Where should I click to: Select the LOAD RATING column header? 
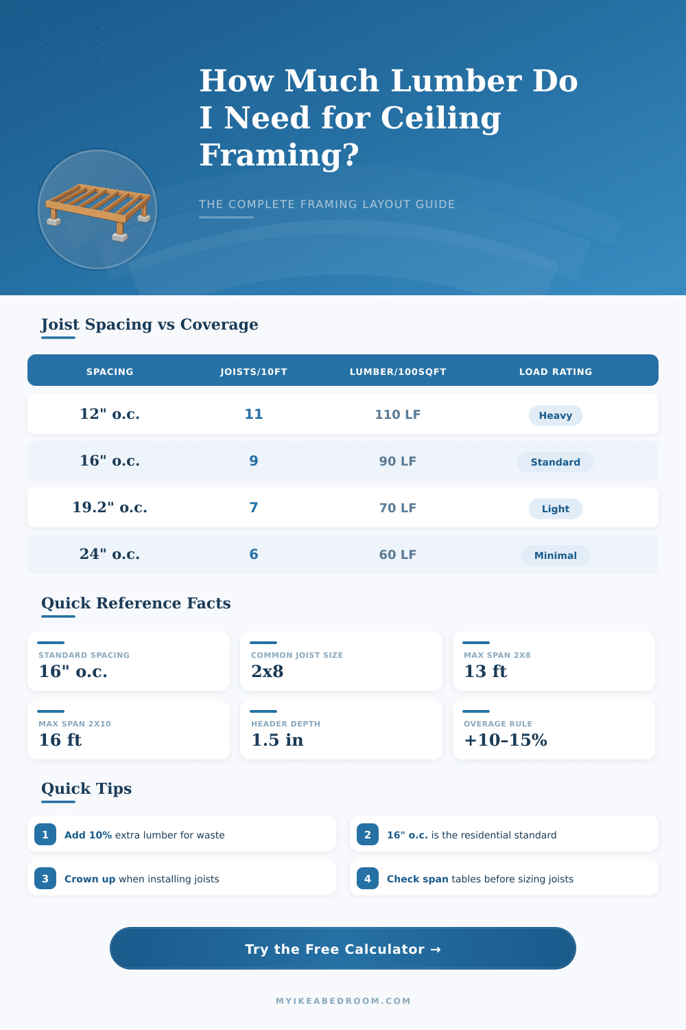[x=556, y=371]
